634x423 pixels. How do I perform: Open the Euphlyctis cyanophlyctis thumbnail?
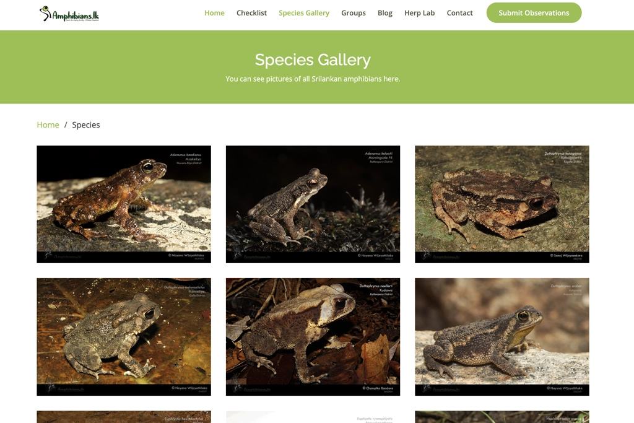[313, 417]
